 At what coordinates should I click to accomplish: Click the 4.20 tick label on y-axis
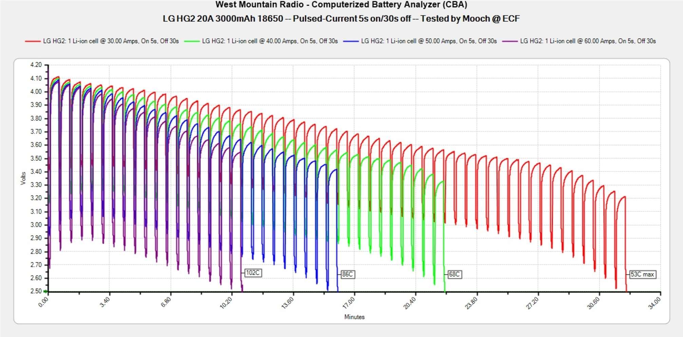(x=36, y=65)
